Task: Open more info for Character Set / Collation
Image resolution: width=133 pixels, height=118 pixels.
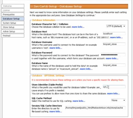Action: [78, 27]
